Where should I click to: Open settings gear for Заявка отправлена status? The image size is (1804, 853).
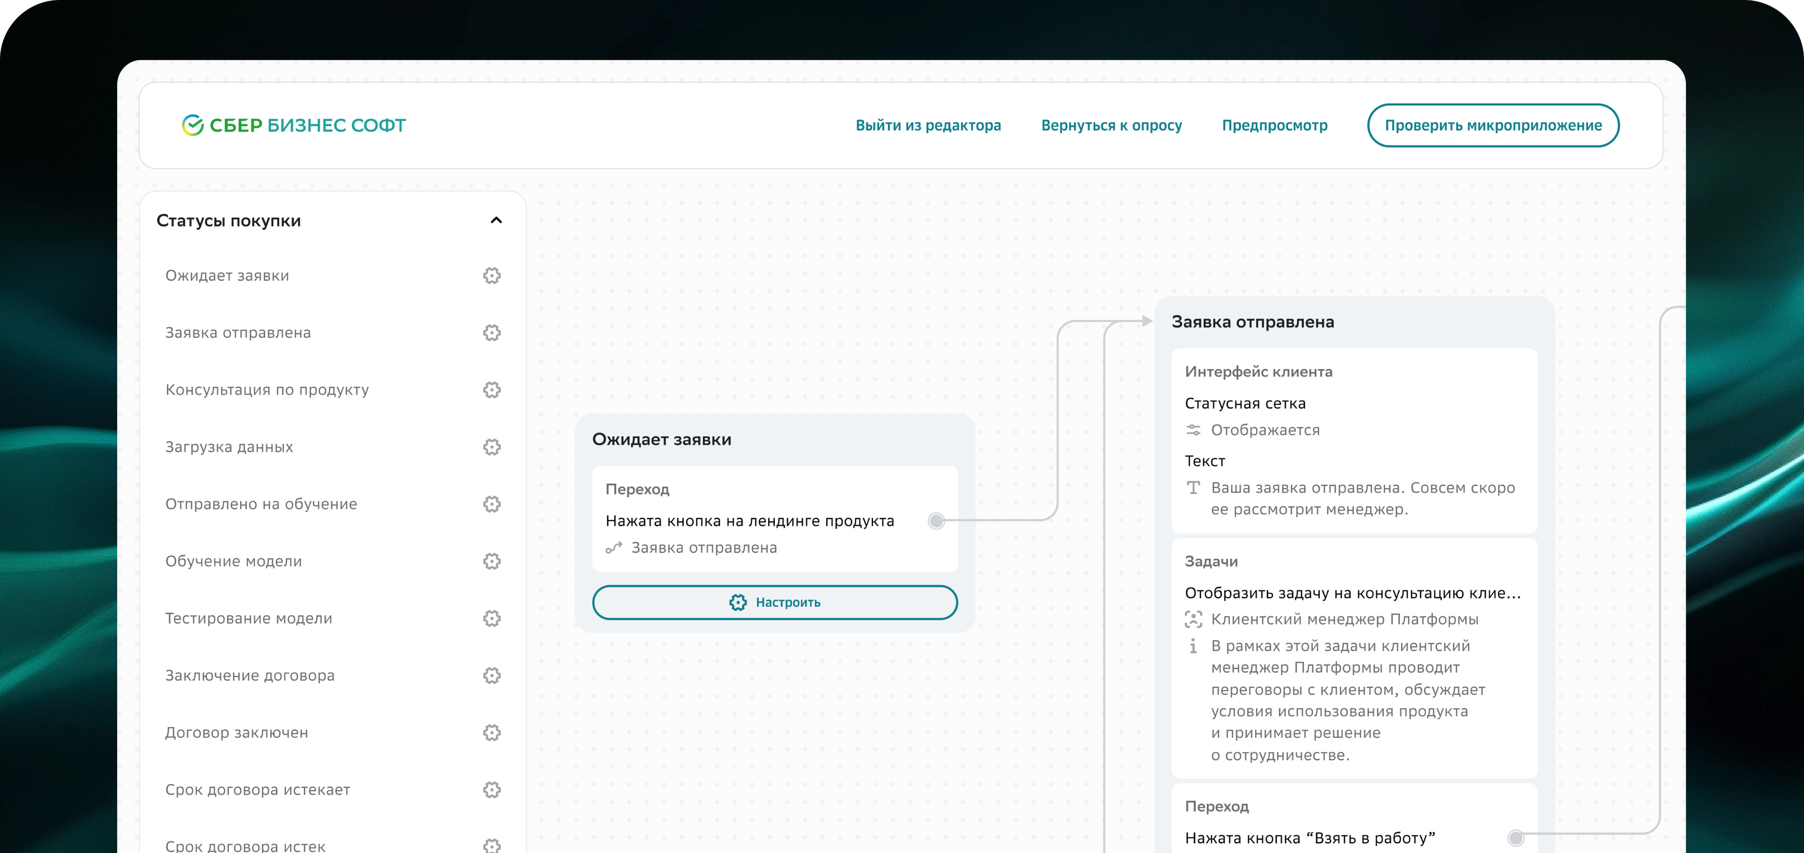[x=492, y=332]
